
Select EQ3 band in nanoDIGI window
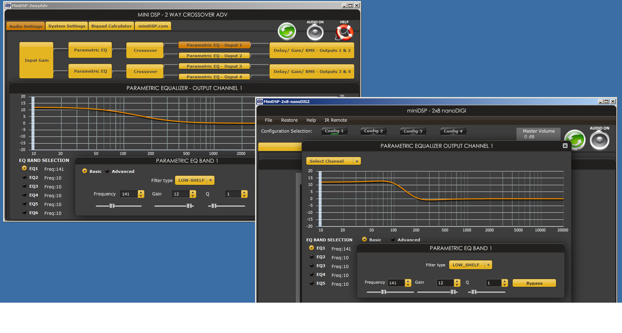point(312,266)
